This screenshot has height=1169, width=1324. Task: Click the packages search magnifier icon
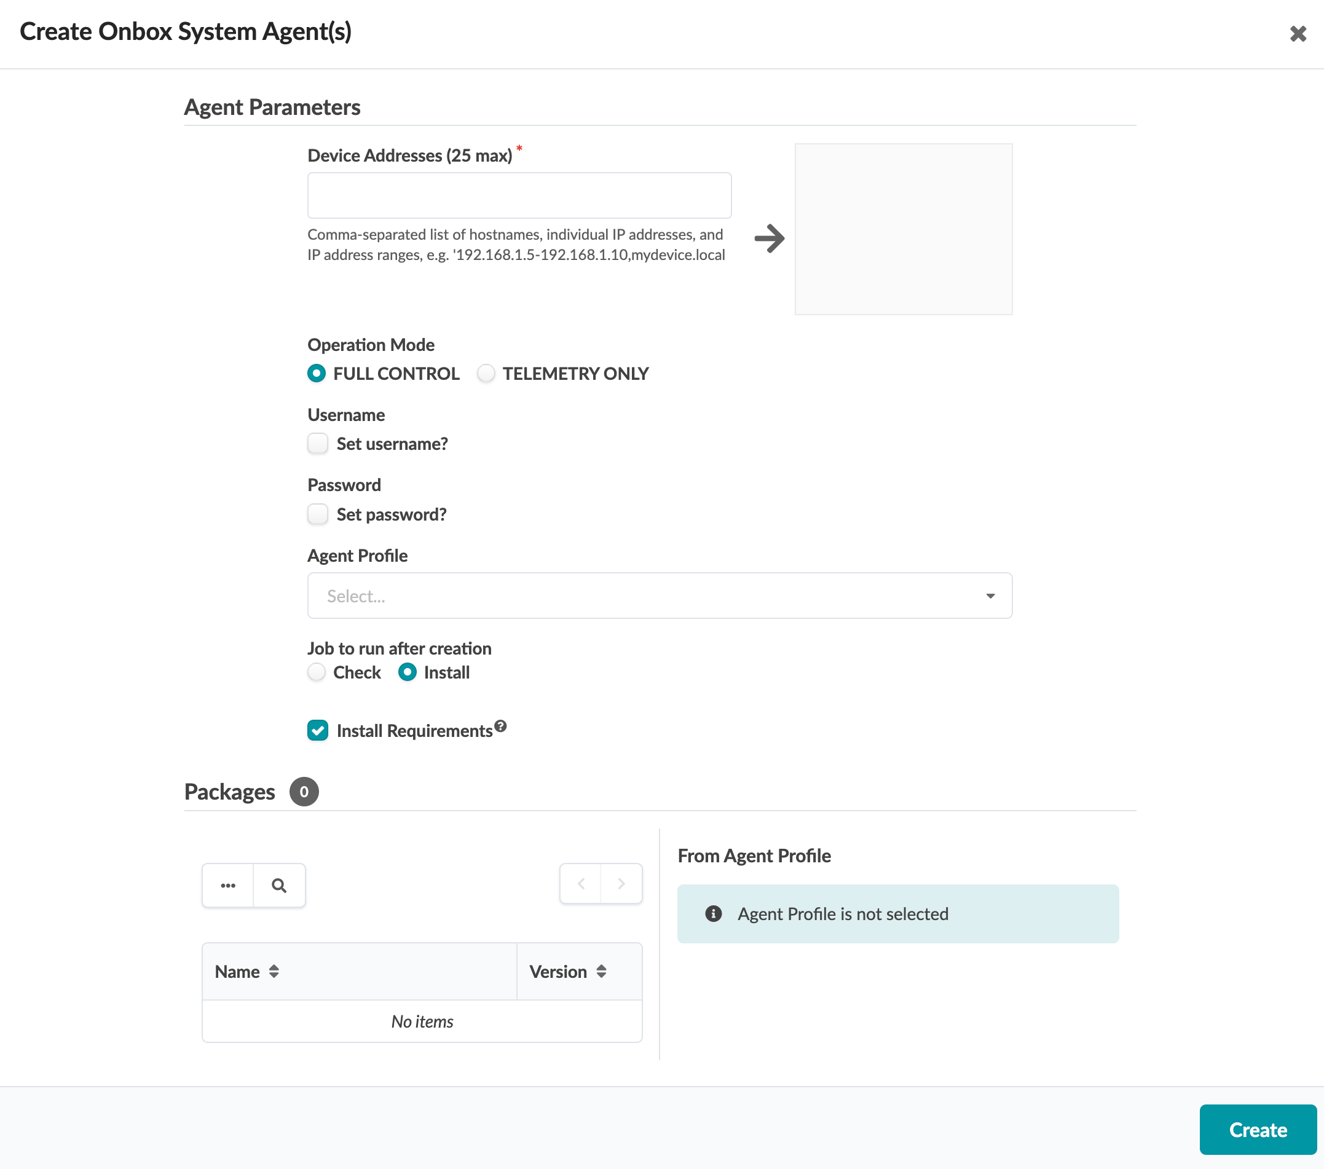coord(278,884)
